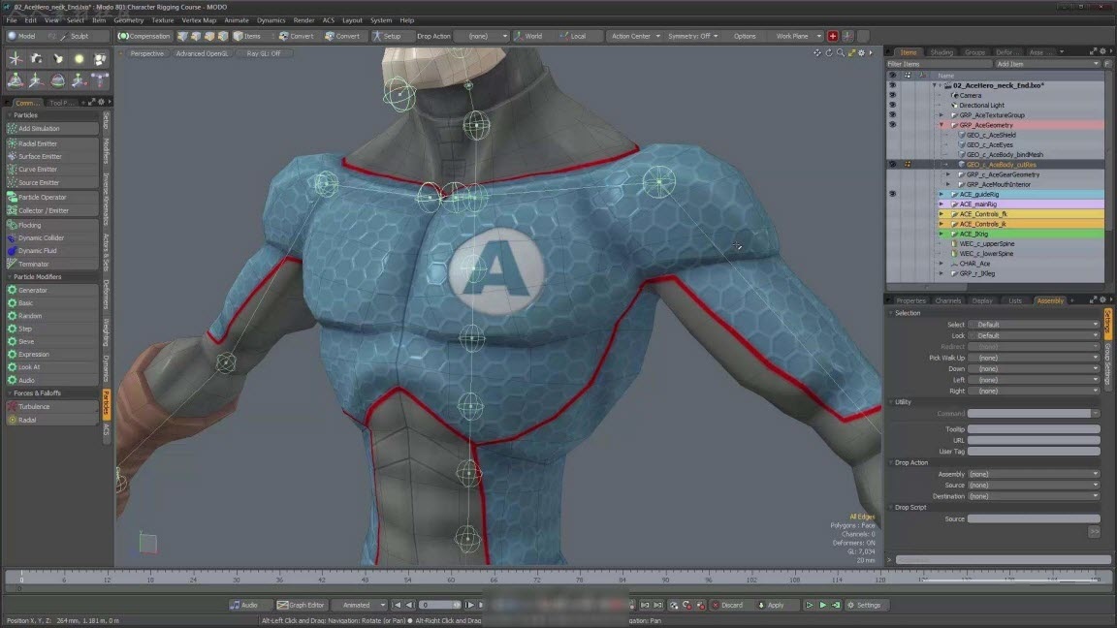Activate the Flocking particle modifier

click(29, 224)
